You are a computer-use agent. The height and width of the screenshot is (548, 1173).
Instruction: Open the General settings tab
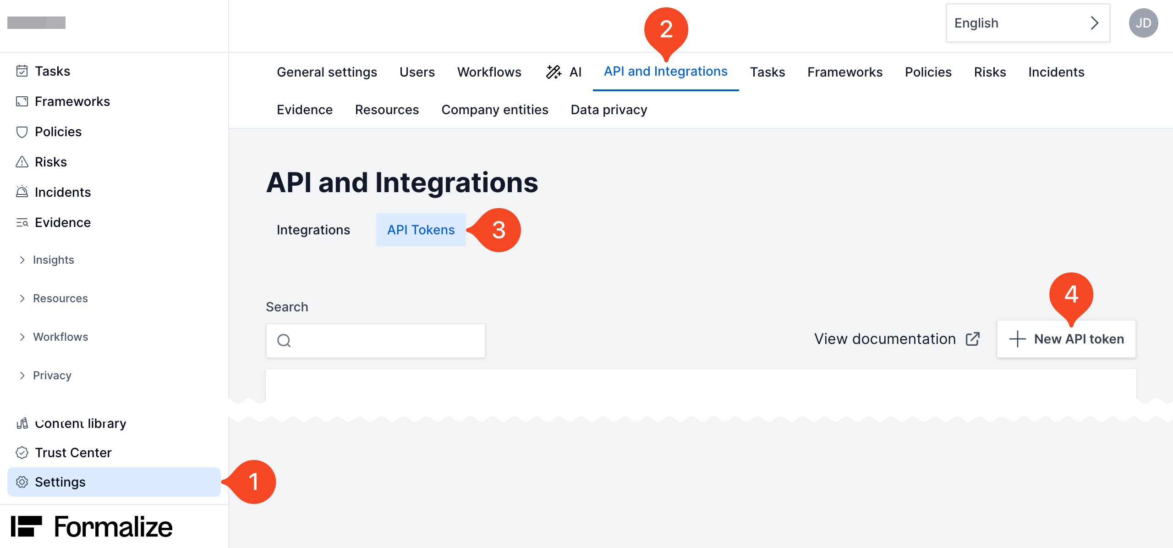(327, 72)
